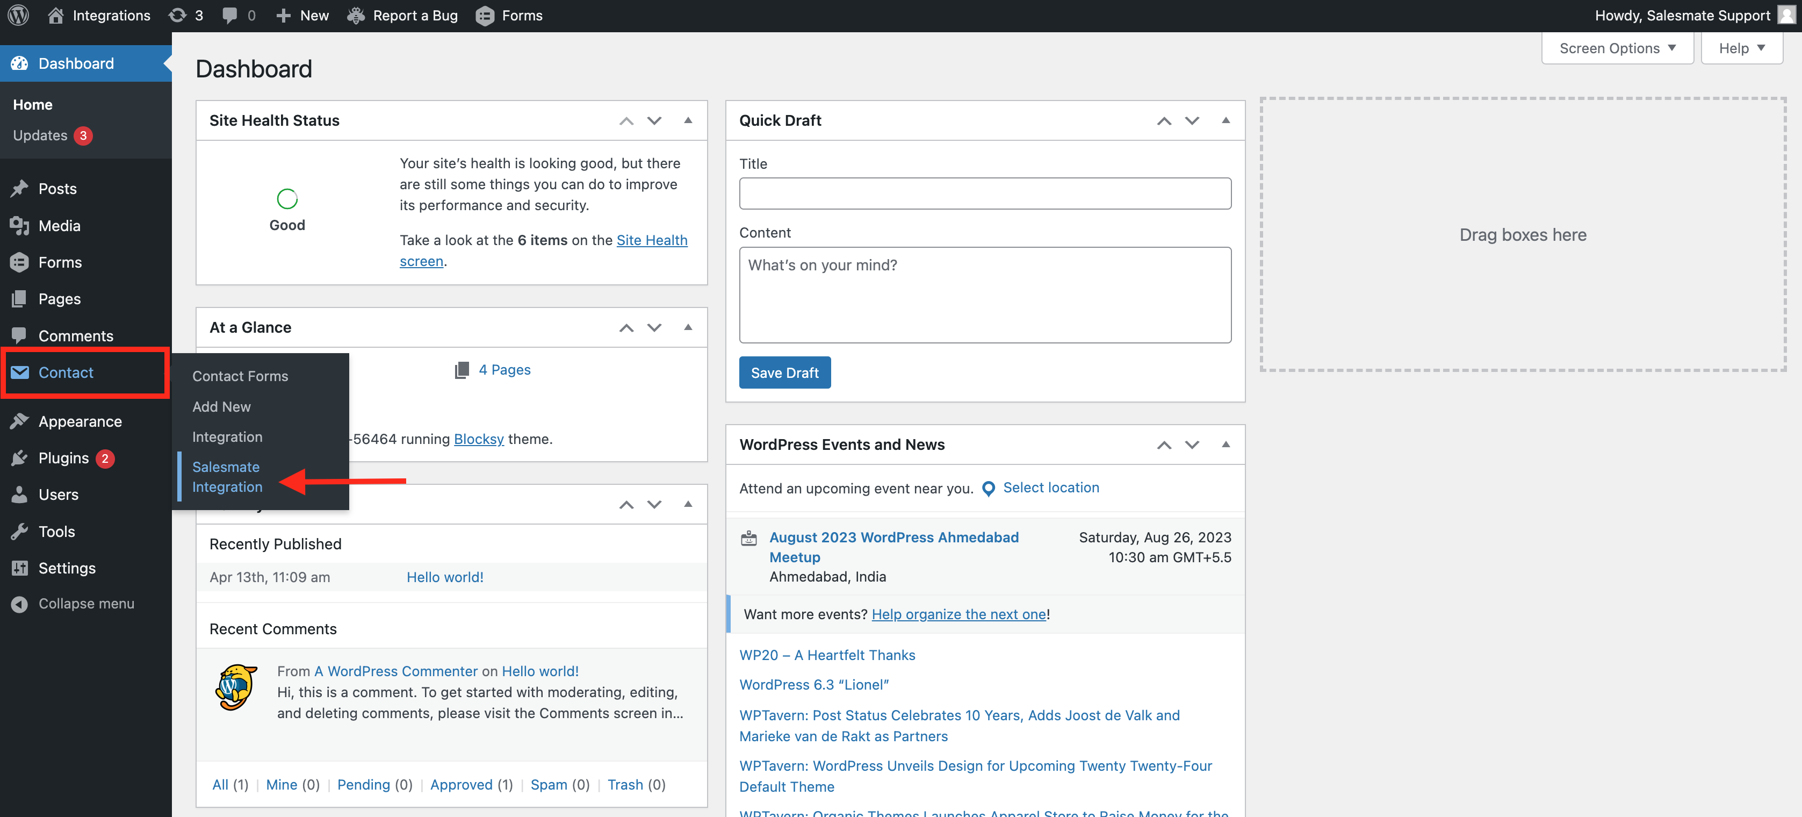Open WordPress 6.3 "Lionel" article

tap(814, 685)
